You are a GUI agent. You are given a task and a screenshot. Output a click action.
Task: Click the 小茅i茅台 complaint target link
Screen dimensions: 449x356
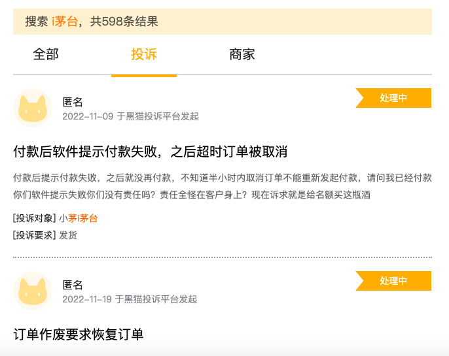point(79,218)
